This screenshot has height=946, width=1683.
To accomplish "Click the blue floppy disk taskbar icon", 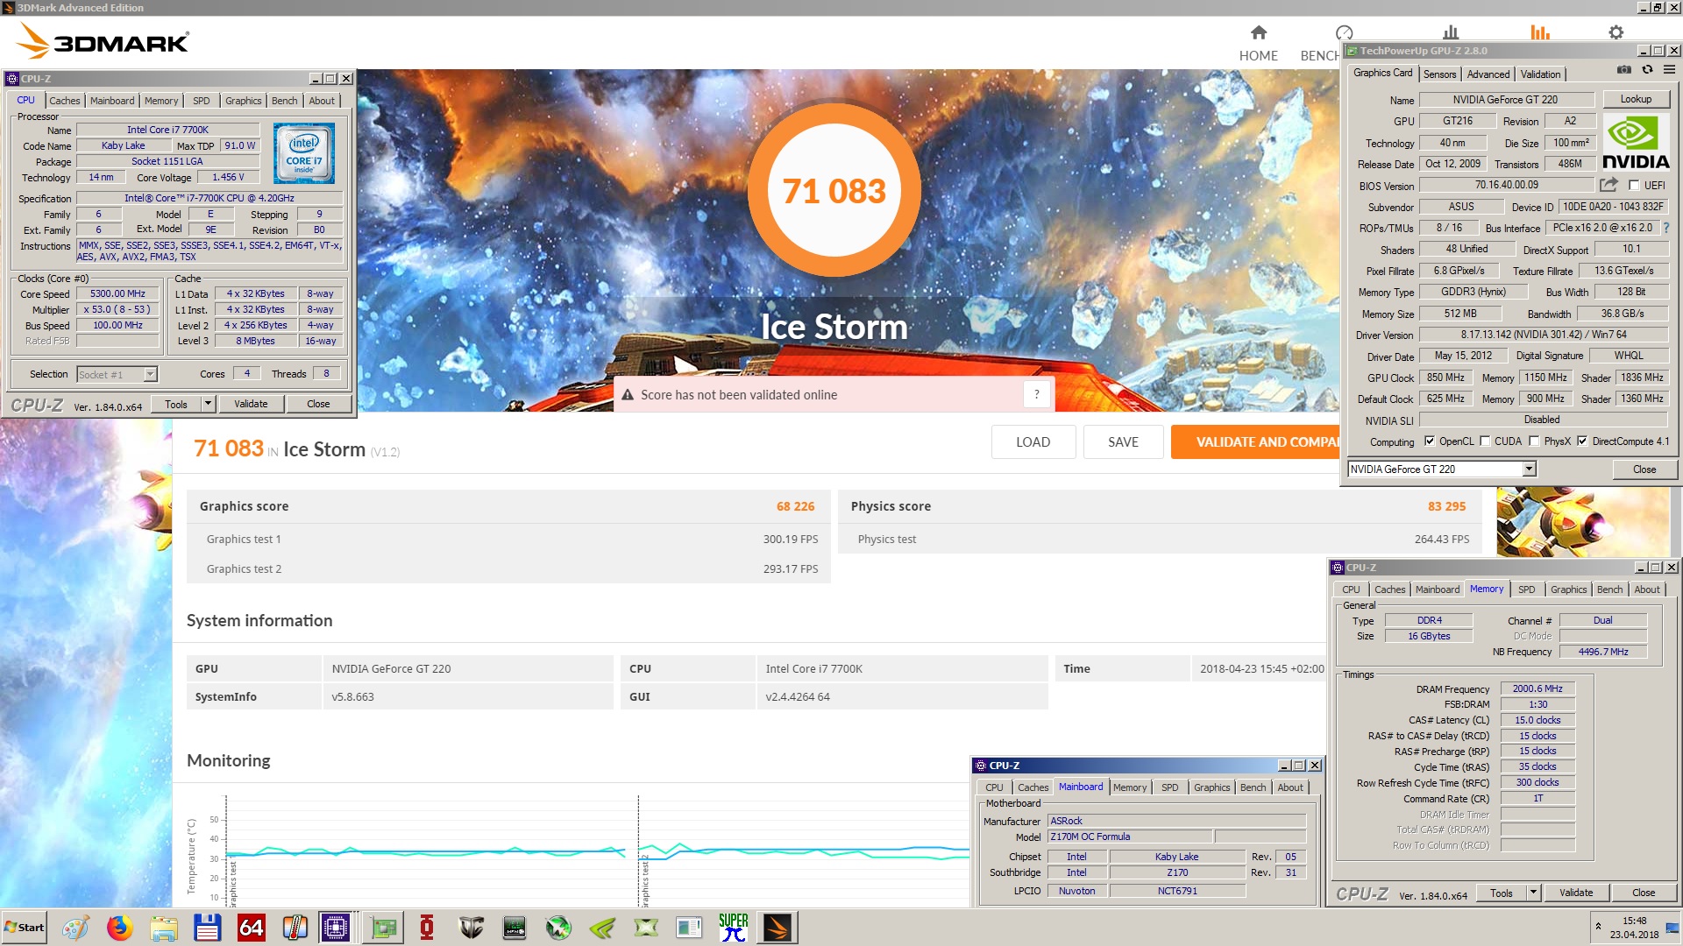I will pyautogui.click(x=207, y=928).
